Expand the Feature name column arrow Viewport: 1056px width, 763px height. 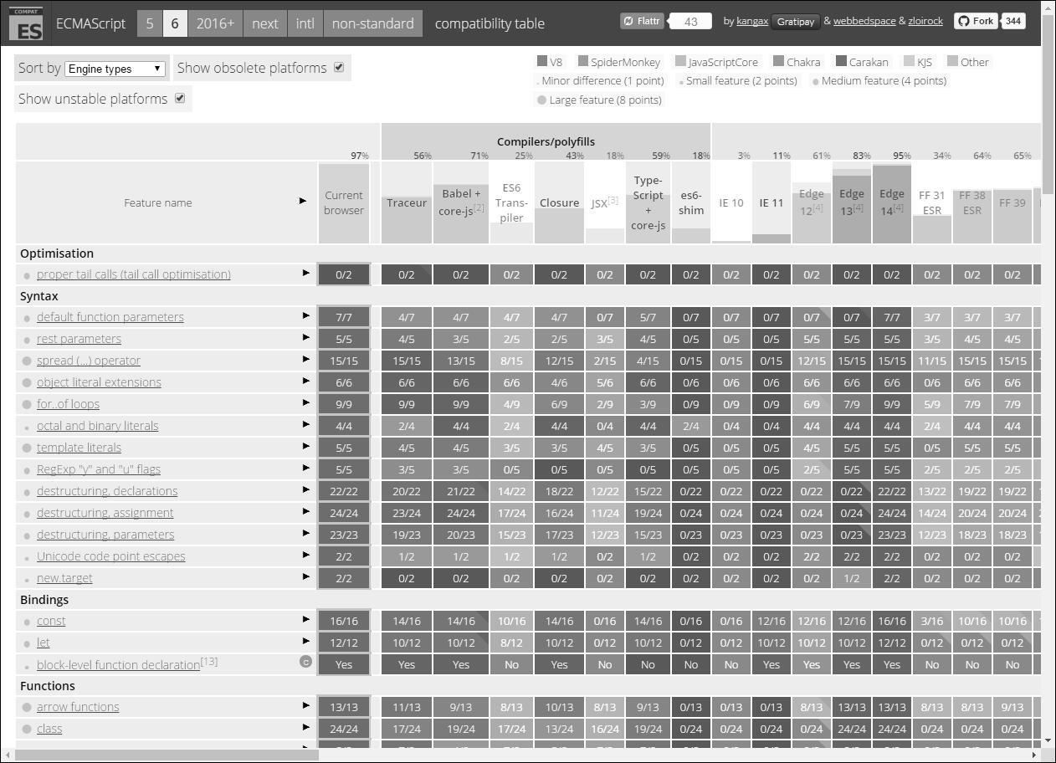(303, 201)
